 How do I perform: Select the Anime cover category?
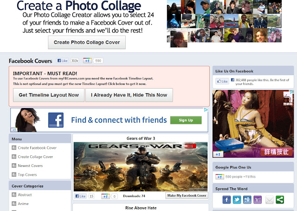tap(23, 204)
